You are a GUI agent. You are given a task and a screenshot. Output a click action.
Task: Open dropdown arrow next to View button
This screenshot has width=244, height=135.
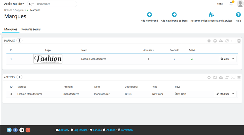coord(233,59)
